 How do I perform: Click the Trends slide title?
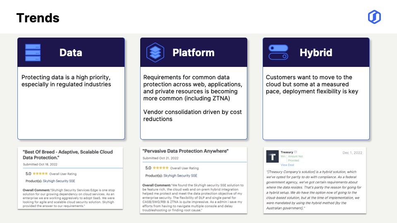(x=38, y=18)
